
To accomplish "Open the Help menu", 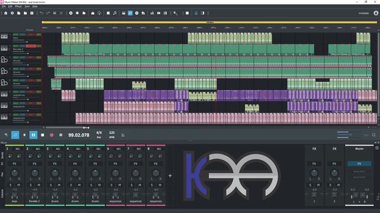I will (35, 7).
